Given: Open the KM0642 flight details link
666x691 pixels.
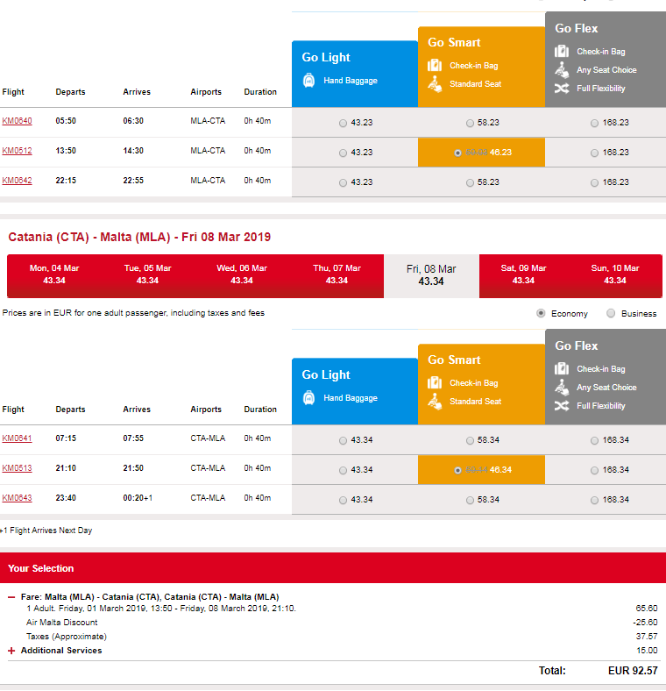Looking at the screenshot, I should coord(18,181).
